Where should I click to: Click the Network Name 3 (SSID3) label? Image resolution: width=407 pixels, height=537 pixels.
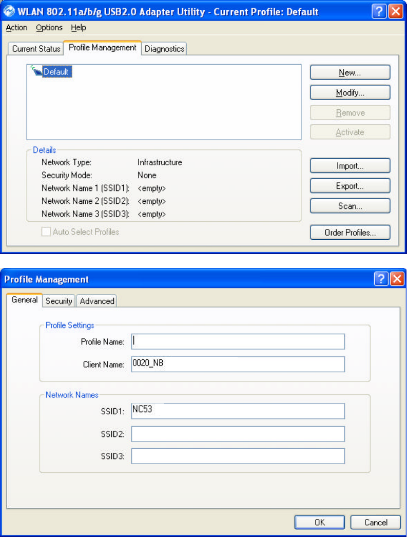click(x=85, y=214)
